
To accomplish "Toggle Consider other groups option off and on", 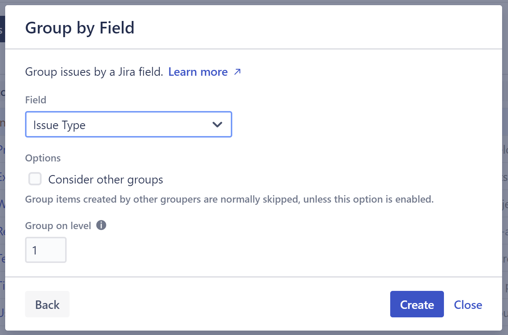I will click(x=35, y=179).
